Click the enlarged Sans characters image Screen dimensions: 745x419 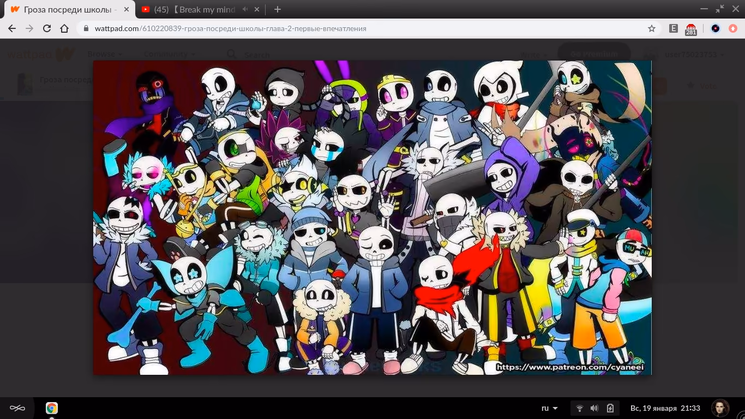pyautogui.click(x=372, y=217)
